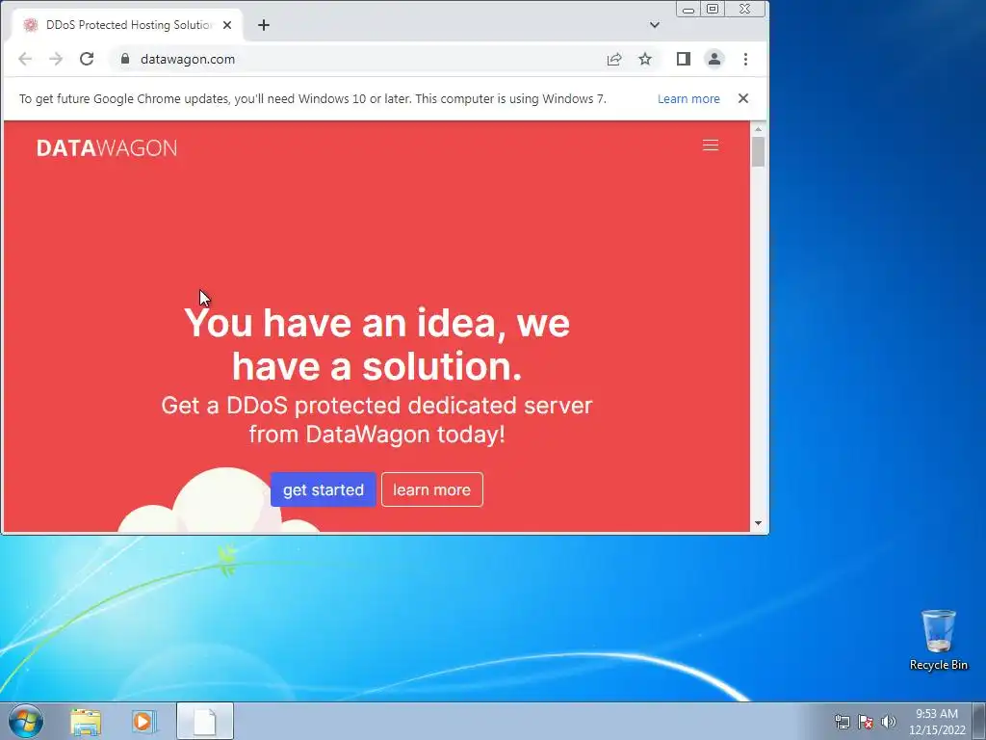The width and height of the screenshot is (986, 740).
Task: Reload the datawagon.com page
Action: (x=87, y=59)
